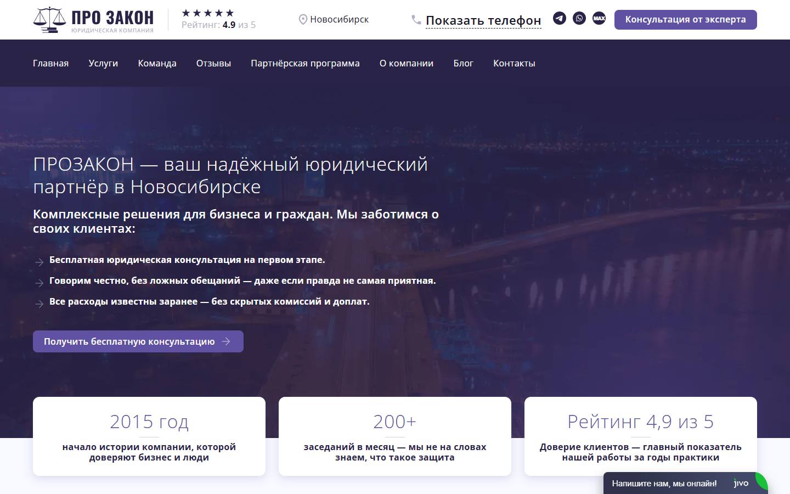This screenshot has width=790, height=494.
Task: Click the arrow inside the free consultation button
Action: 226,341
